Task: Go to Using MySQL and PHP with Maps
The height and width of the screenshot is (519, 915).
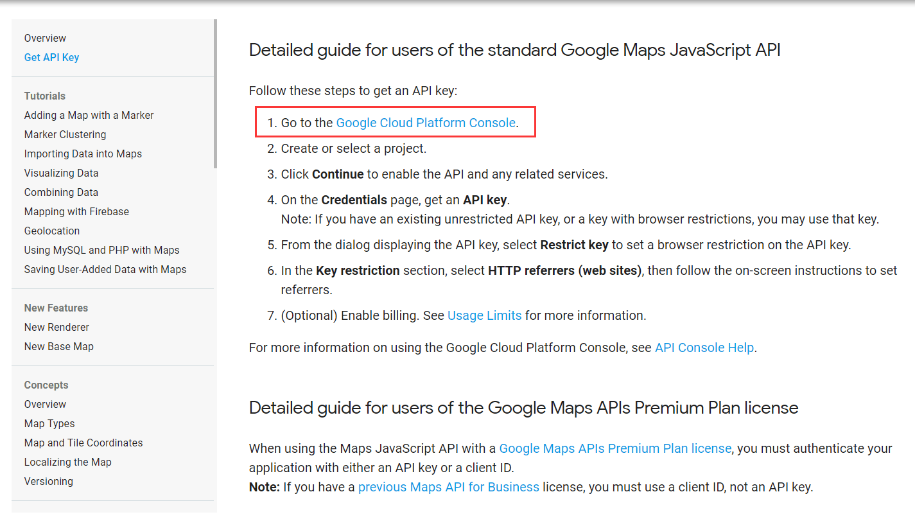Action: tap(101, 250)
